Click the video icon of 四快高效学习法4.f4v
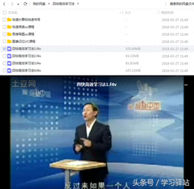 [9, 71]
